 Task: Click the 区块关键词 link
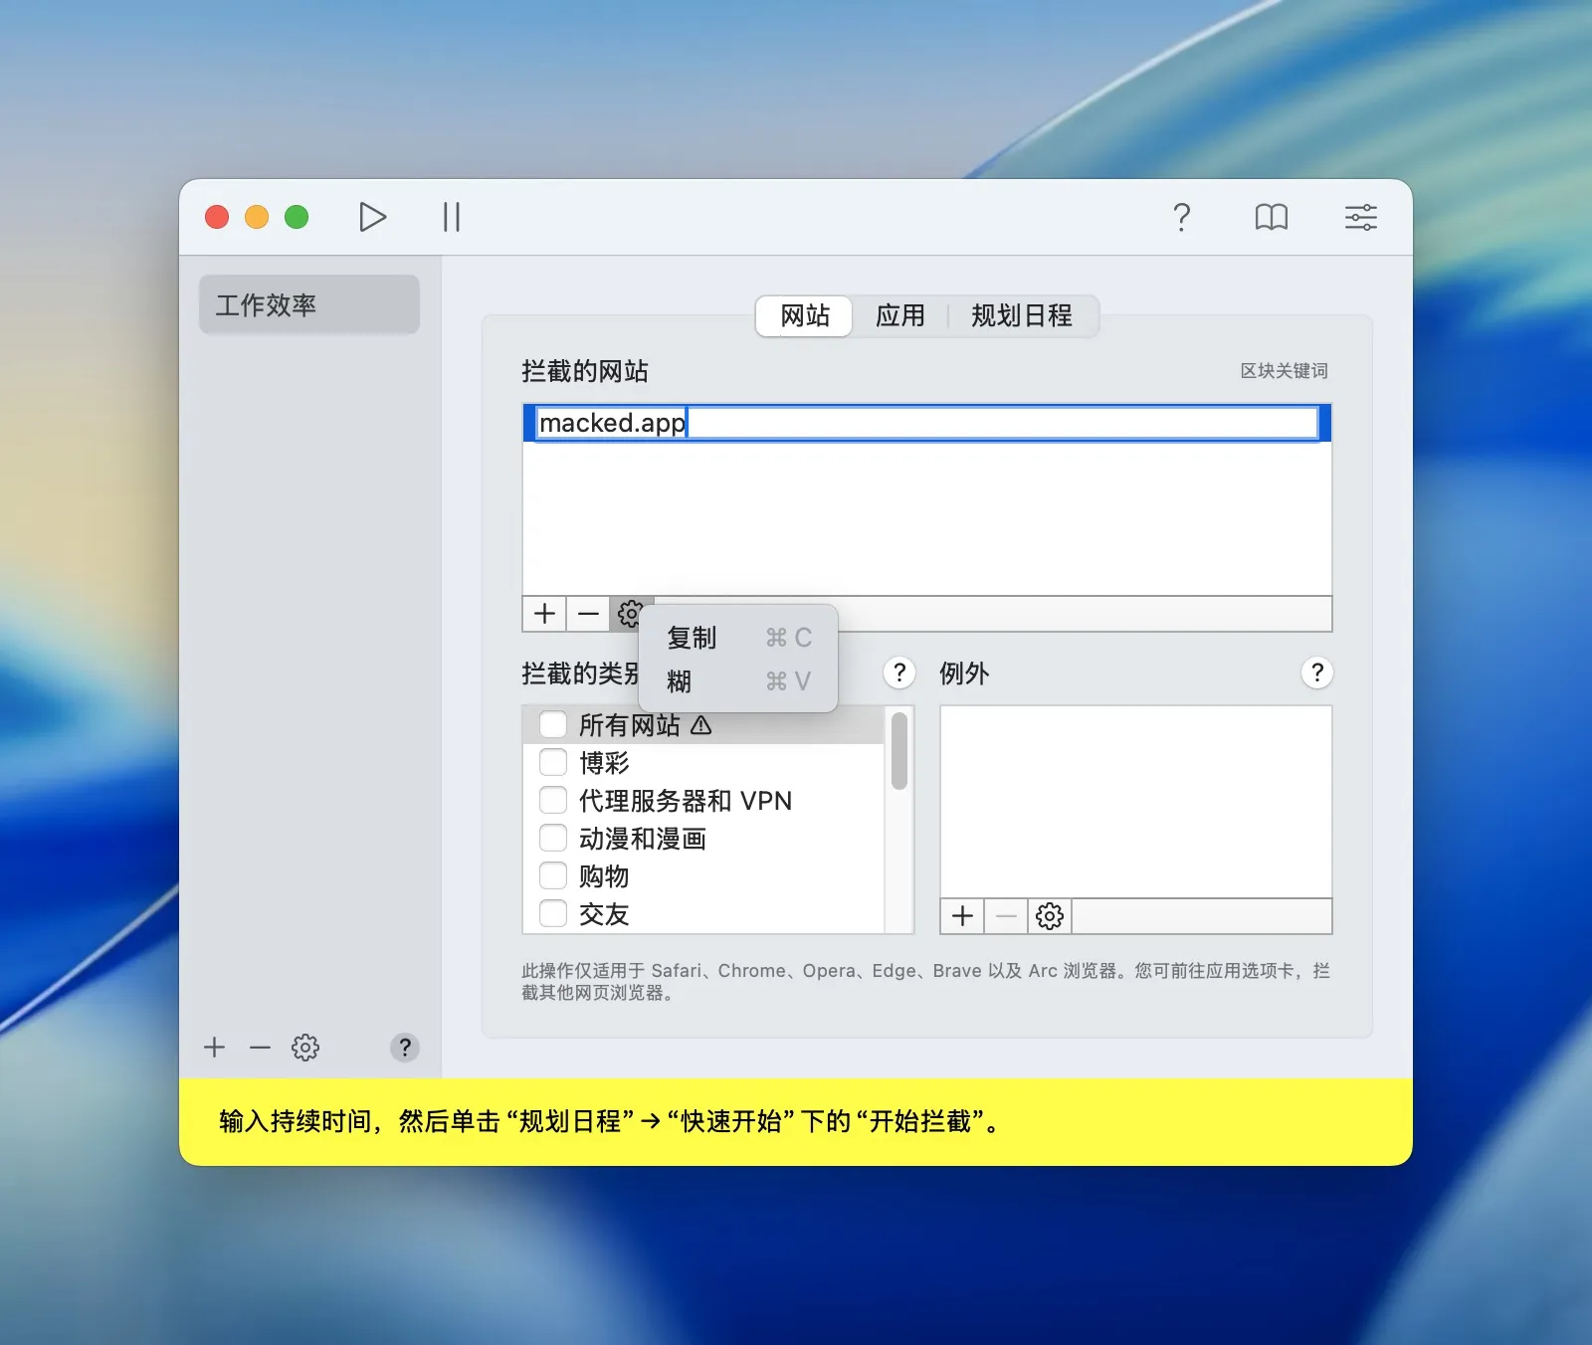tap(1284, 371)
